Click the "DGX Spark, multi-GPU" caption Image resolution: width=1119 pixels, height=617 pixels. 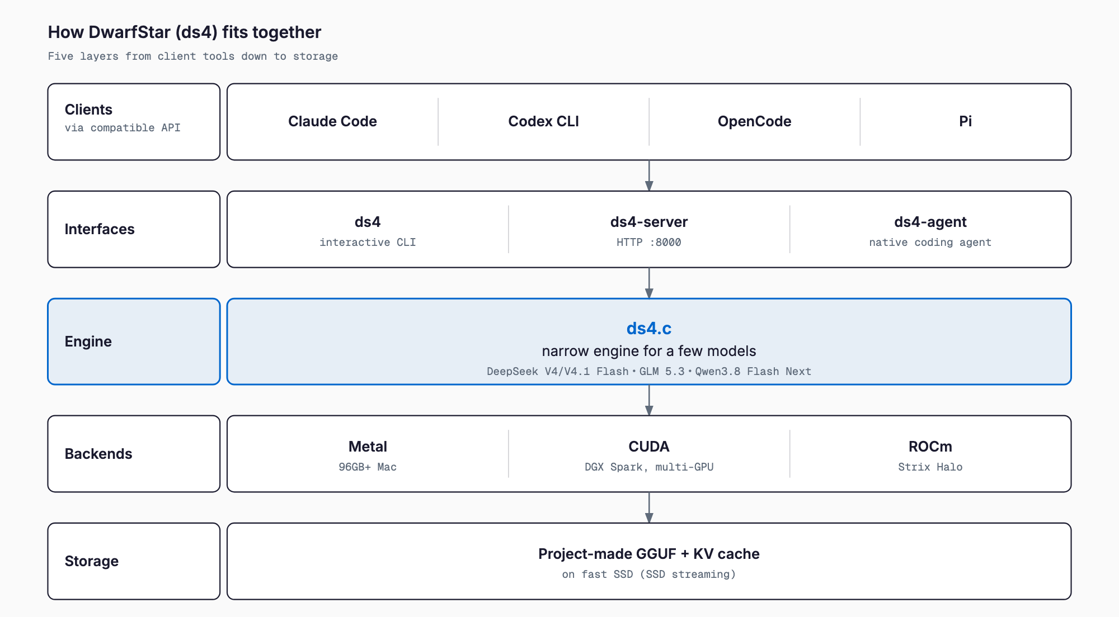[x=649, y=467]
